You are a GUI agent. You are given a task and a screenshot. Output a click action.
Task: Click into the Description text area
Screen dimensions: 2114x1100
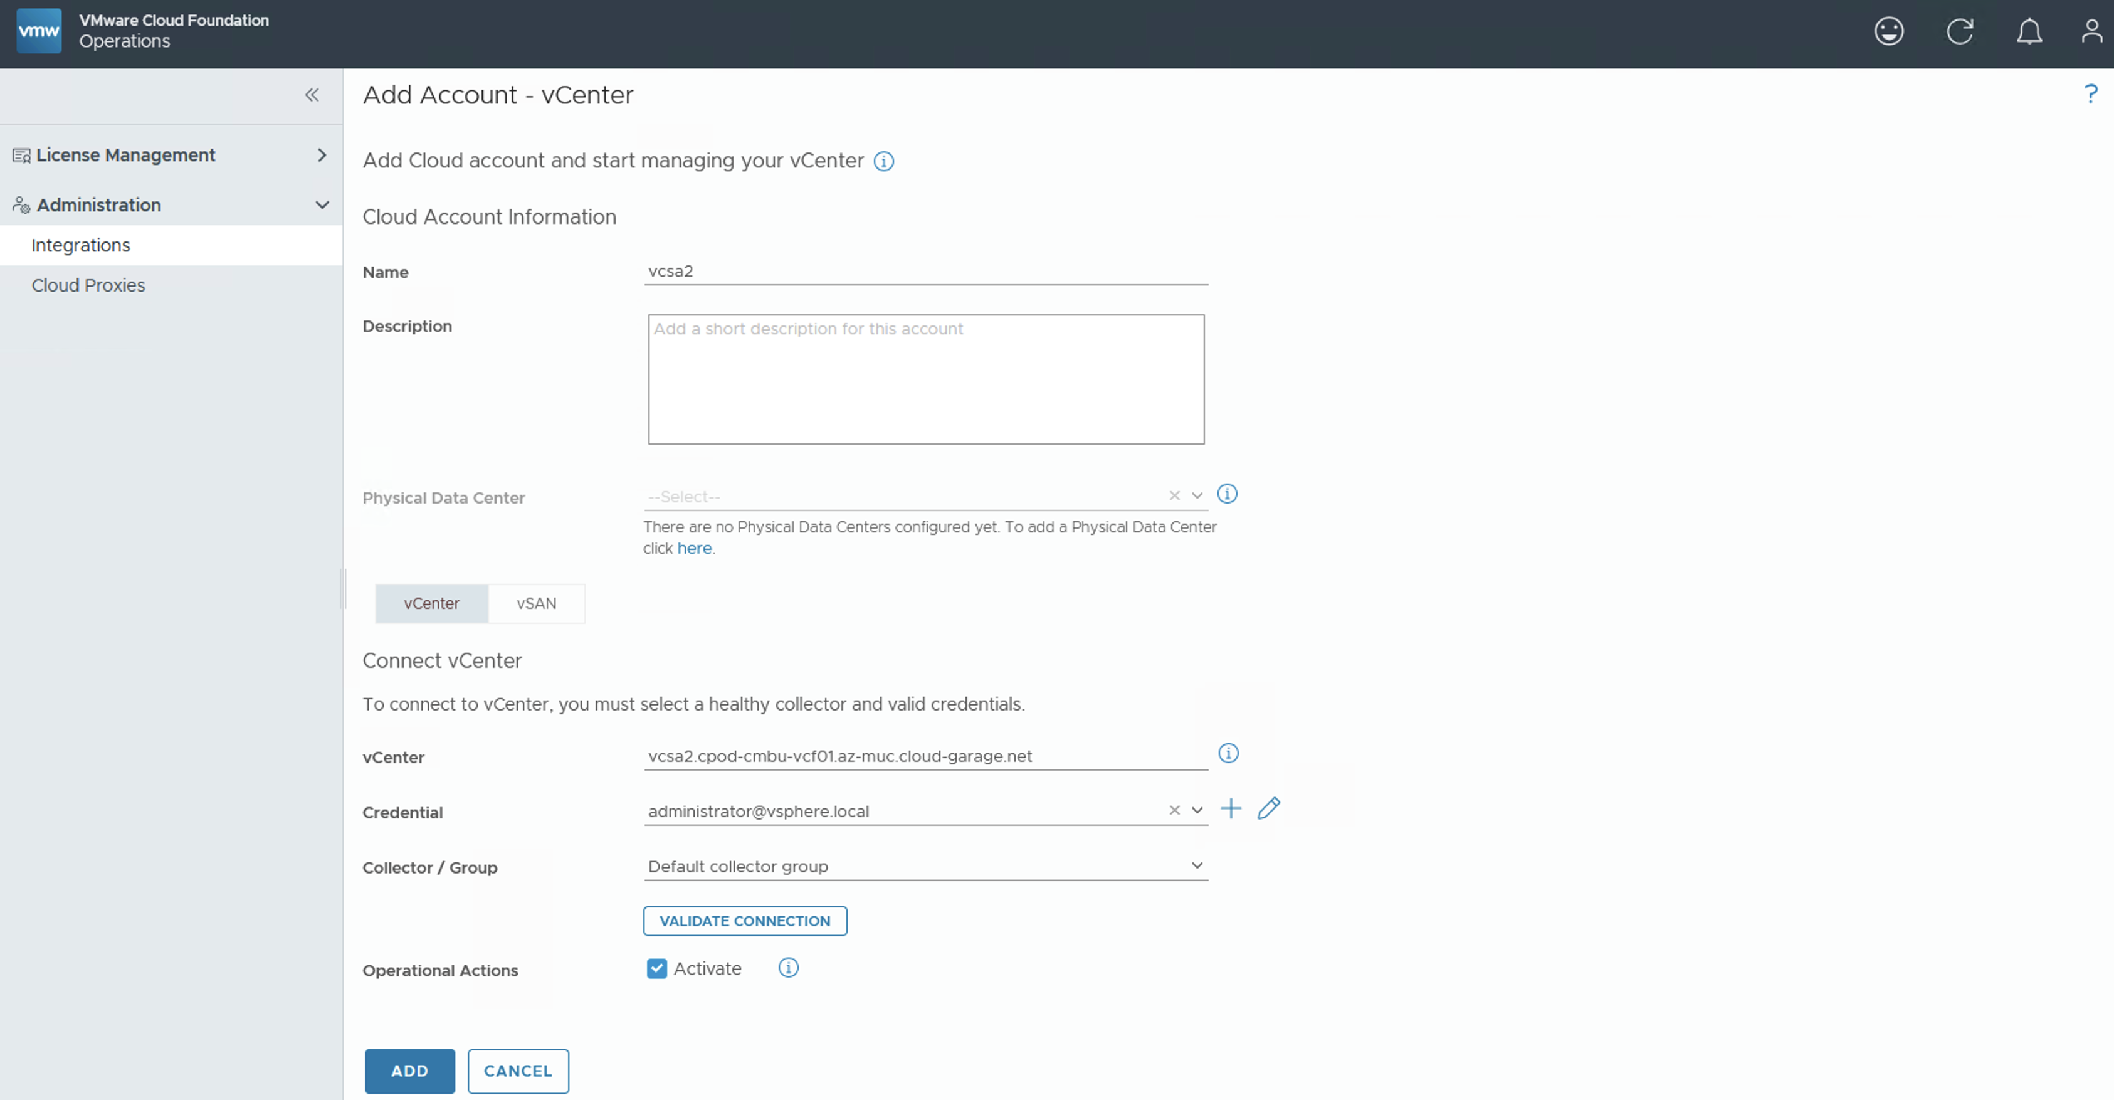(x=926, y=379)
